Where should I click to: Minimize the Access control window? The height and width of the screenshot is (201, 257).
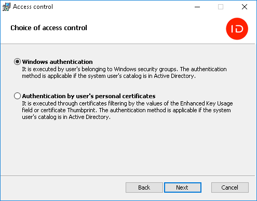click(x=197, y=7)
